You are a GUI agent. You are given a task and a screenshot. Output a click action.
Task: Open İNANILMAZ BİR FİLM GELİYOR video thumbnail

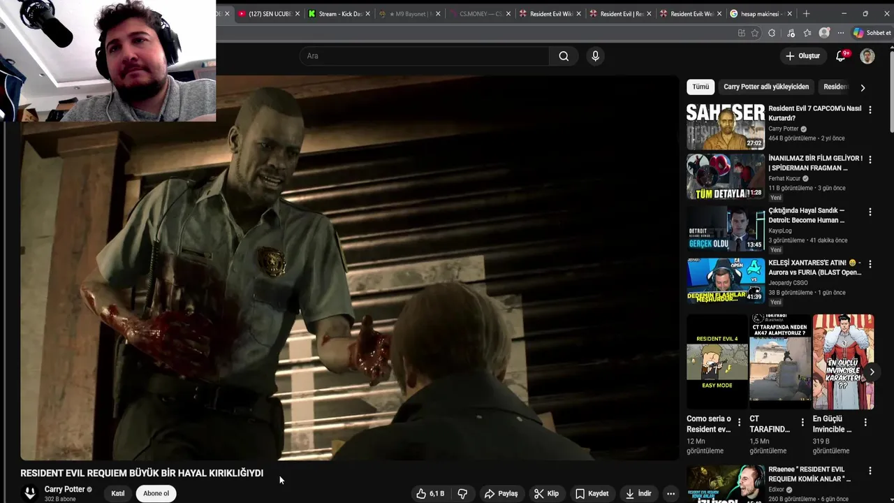pos(726,177)
